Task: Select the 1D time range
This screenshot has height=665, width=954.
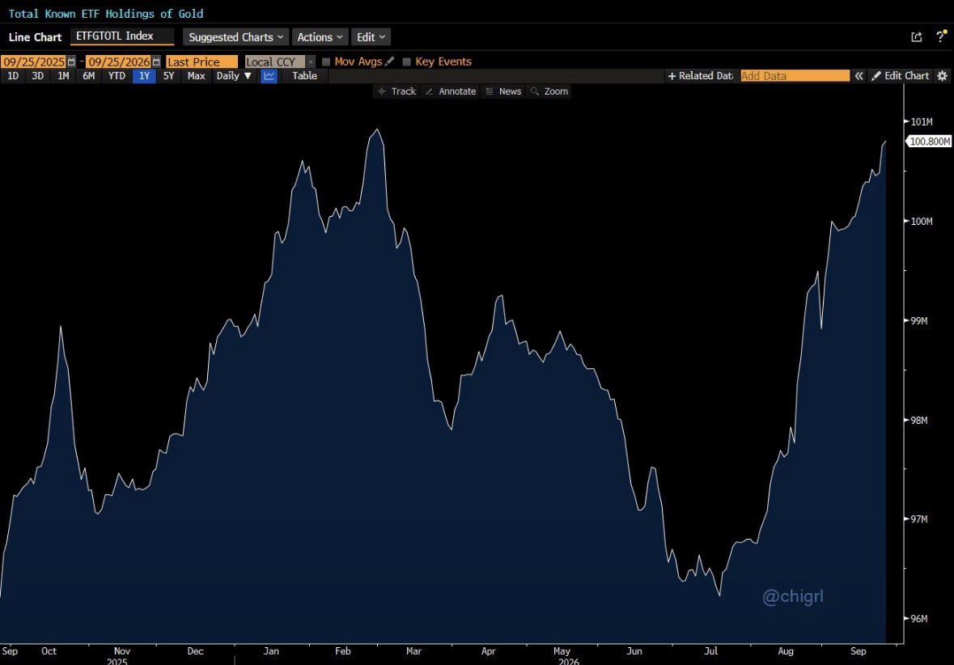Action: click(13, 76)
